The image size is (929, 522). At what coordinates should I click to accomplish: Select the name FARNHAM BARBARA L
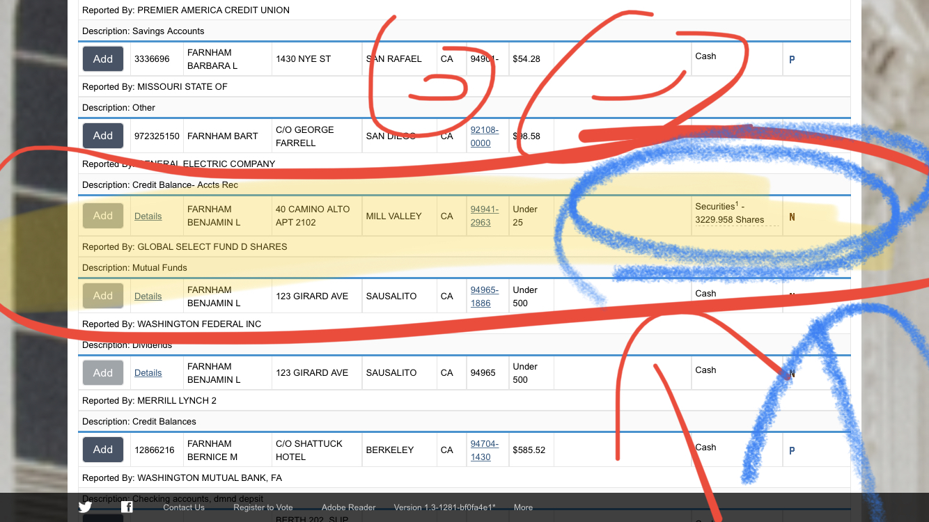point(212,59)
